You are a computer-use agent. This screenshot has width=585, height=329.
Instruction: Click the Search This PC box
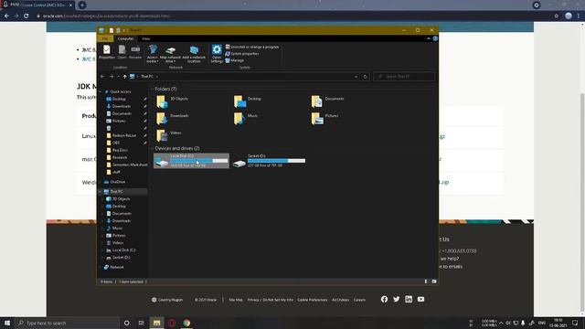point(404,77)
